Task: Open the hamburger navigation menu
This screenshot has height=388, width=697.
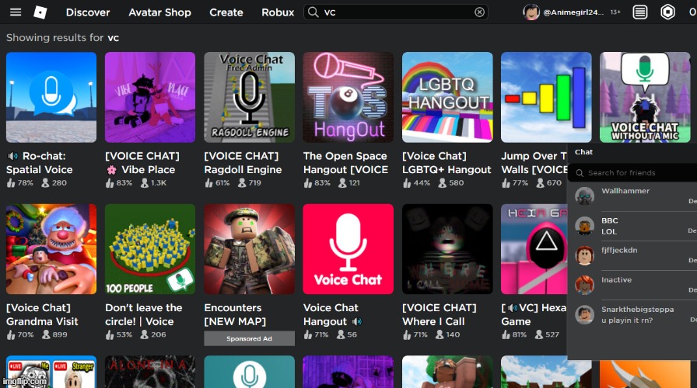Action: click(x=16, y=12)
